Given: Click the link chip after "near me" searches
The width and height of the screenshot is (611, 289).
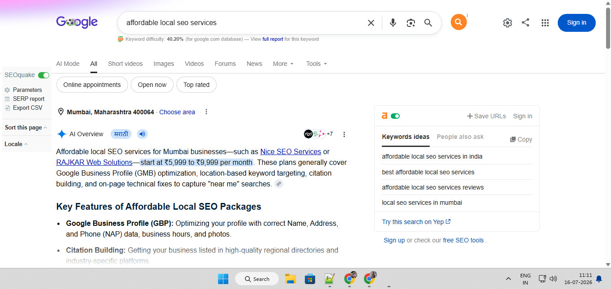Looking at the screenshot, I should [279, 184].
